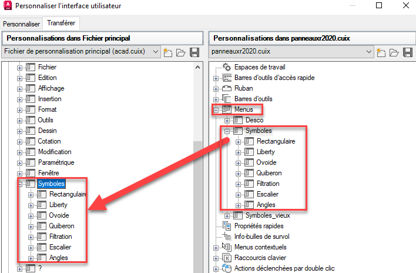Screen dimensions: 416x273
Task: Select the Fenêtre menu item
Action: (x=49, y=173)
